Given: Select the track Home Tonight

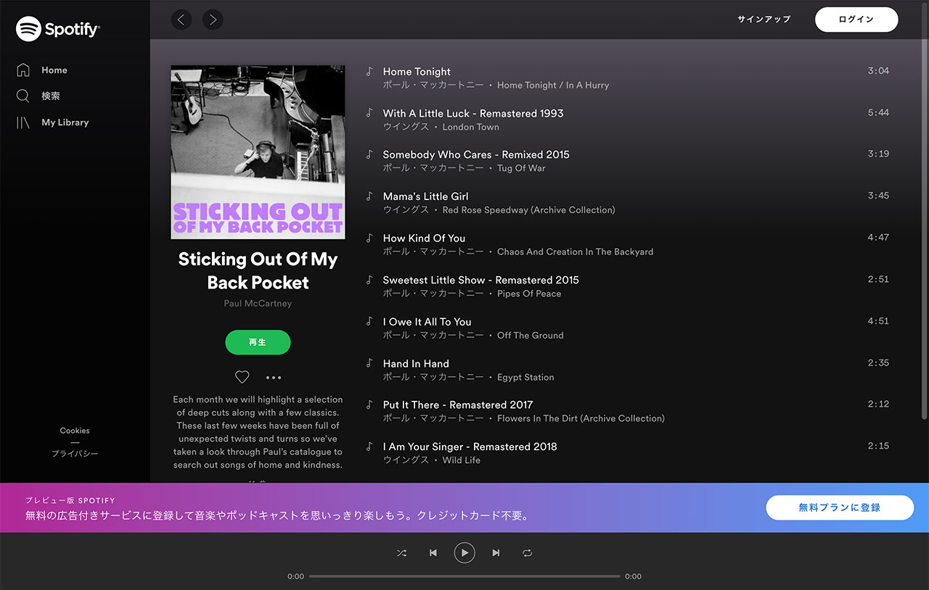Looking at the screenshot, I should (x=417, y=72).
